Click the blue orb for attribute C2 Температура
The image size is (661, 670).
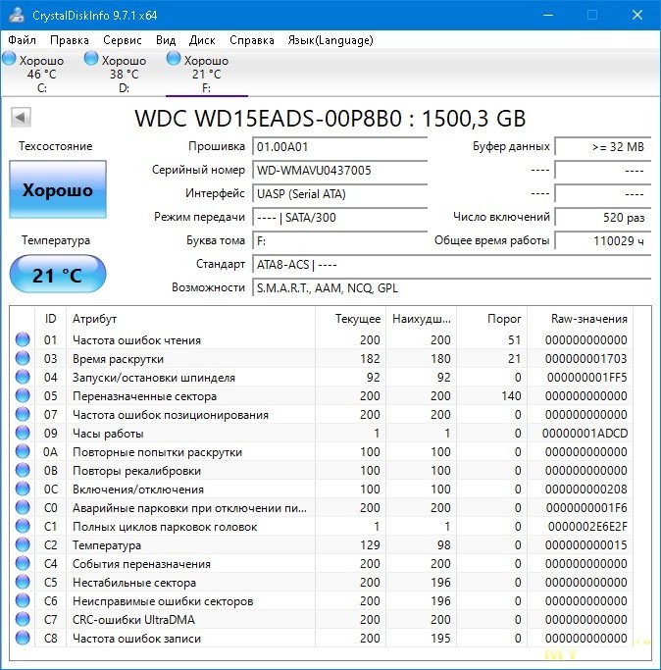23,545
